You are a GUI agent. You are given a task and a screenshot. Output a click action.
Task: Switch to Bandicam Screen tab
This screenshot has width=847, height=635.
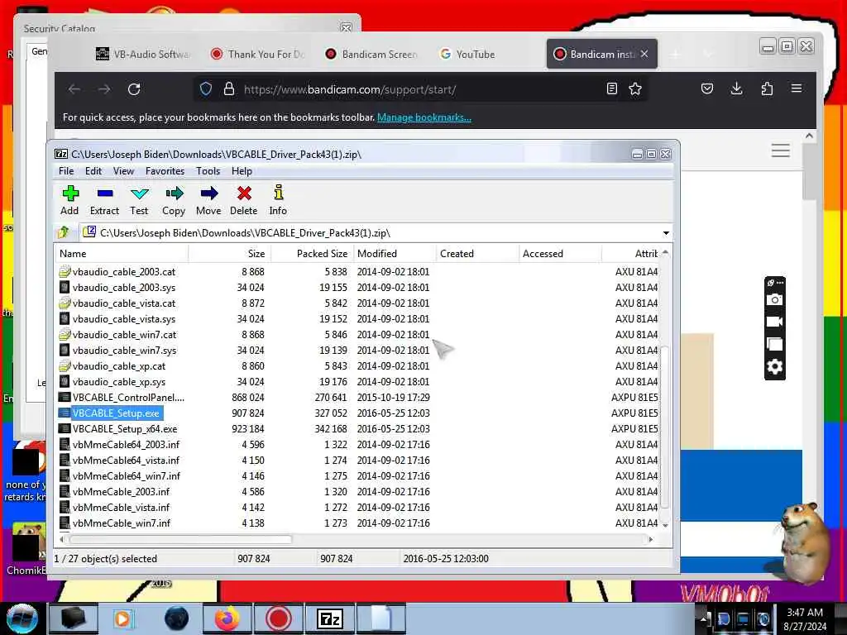pyautogui.click(x=373, y=54)
